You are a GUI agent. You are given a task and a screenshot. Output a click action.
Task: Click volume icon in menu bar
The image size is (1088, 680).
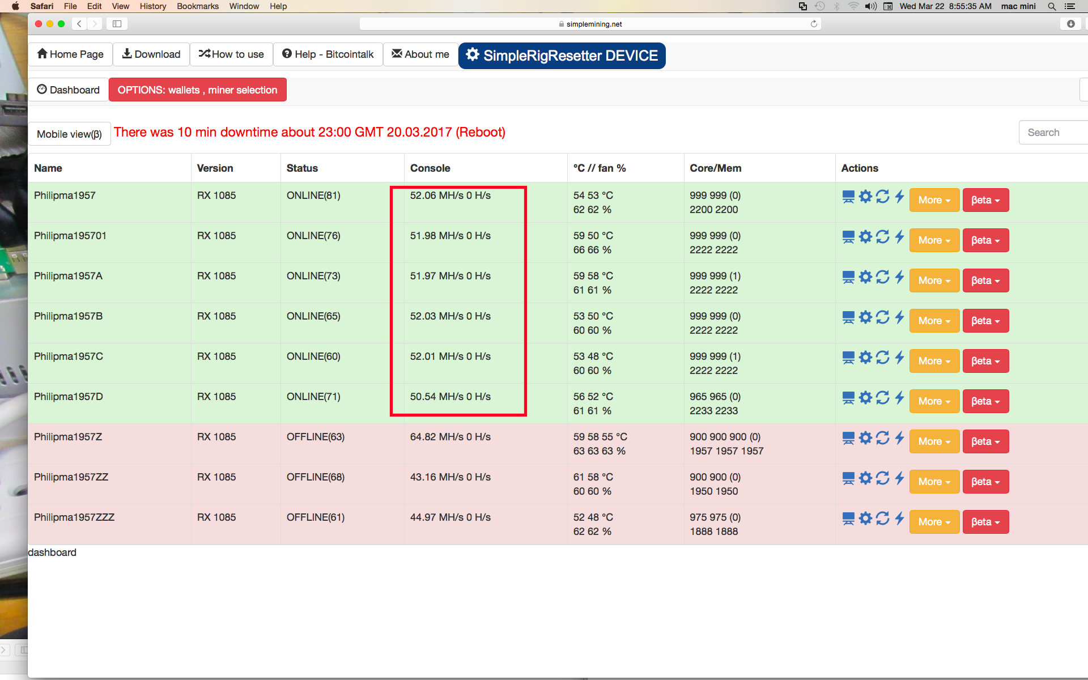pos(870,6)
